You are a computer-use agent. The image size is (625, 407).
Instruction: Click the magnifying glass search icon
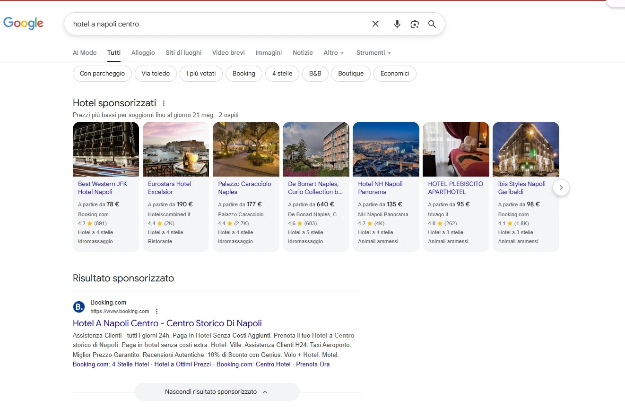[432, 24]
